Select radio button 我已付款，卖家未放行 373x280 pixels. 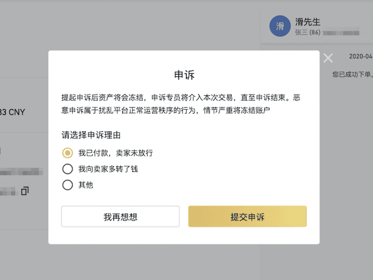click(68, 152)
